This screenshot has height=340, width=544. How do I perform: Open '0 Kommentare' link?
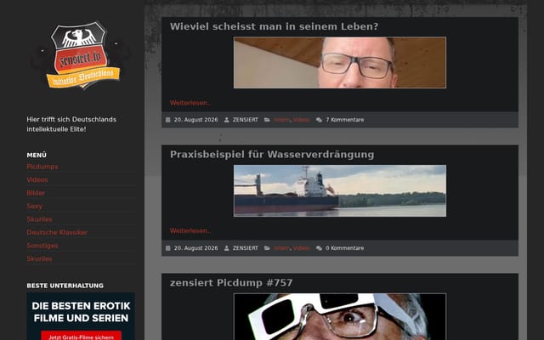pos(345,248)
